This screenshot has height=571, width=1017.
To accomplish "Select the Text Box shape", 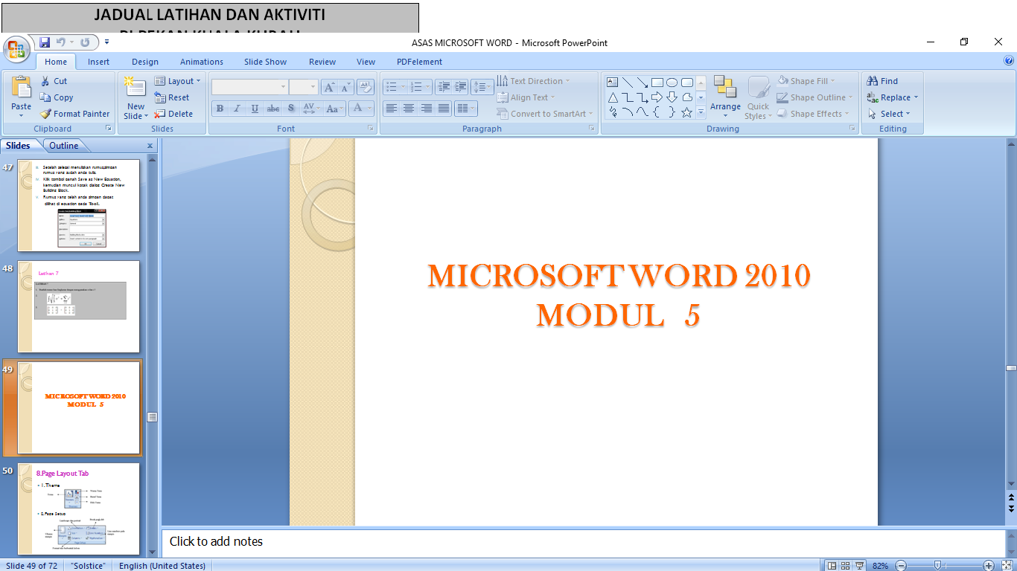I will click(x=613, y=83).
